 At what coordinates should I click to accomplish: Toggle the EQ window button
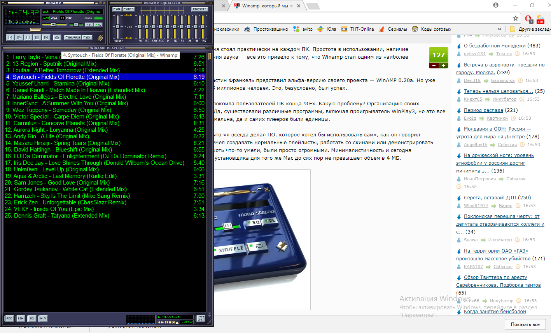[x=89, y=24]
